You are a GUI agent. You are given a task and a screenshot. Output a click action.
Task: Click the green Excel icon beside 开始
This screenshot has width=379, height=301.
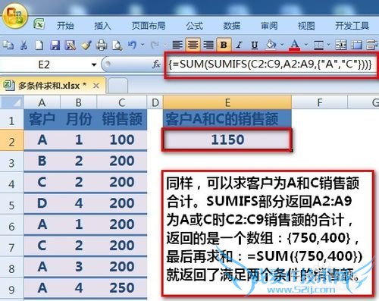coord(39,24)
